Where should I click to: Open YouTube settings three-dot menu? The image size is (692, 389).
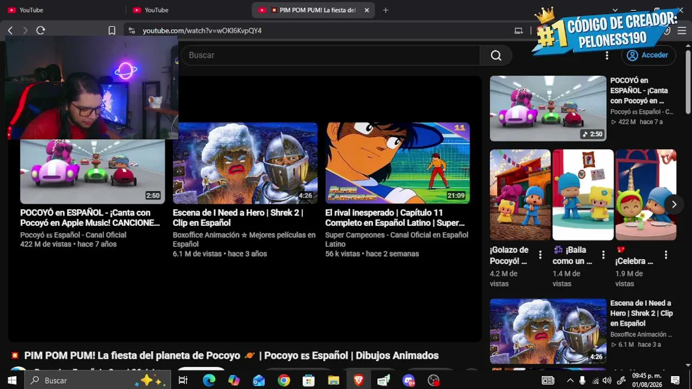pos(607,55)
